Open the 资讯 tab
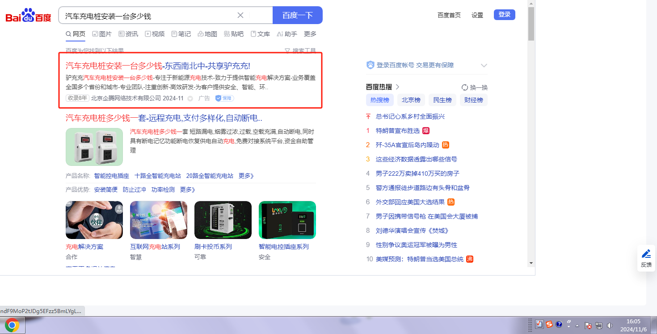The image size is (657, 334). [x=128, y=34]
